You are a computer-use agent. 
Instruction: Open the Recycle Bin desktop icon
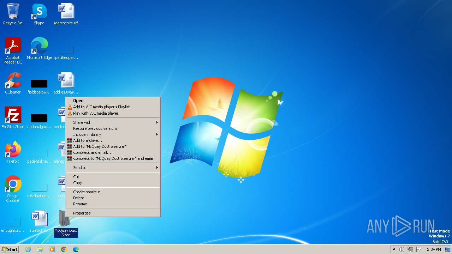(x=13, y=14)
